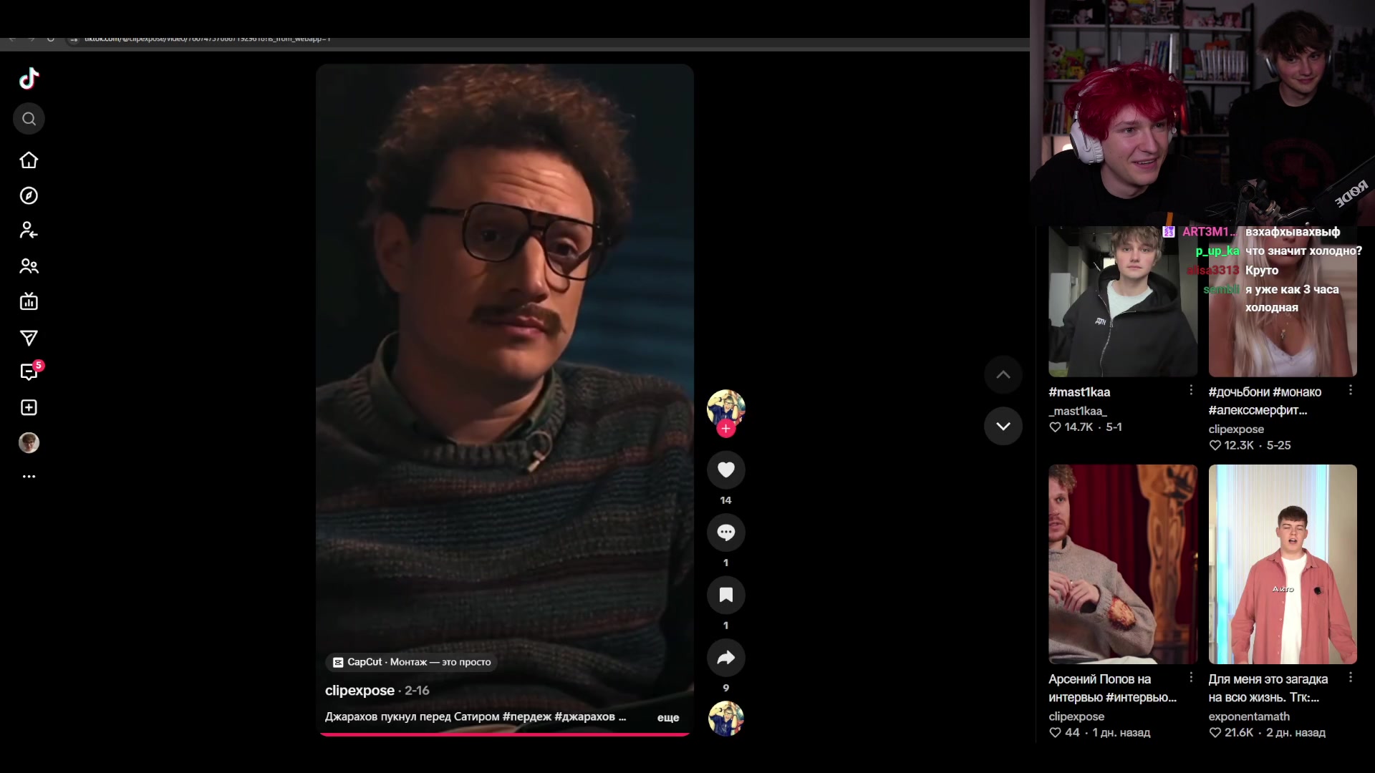Open the exponentamath author name

click(x=1248, y=716)
